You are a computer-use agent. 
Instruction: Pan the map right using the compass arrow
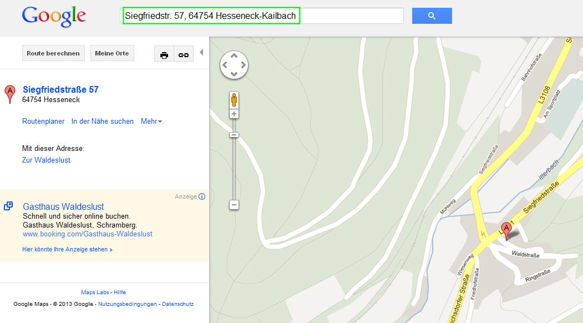[243, 65]
